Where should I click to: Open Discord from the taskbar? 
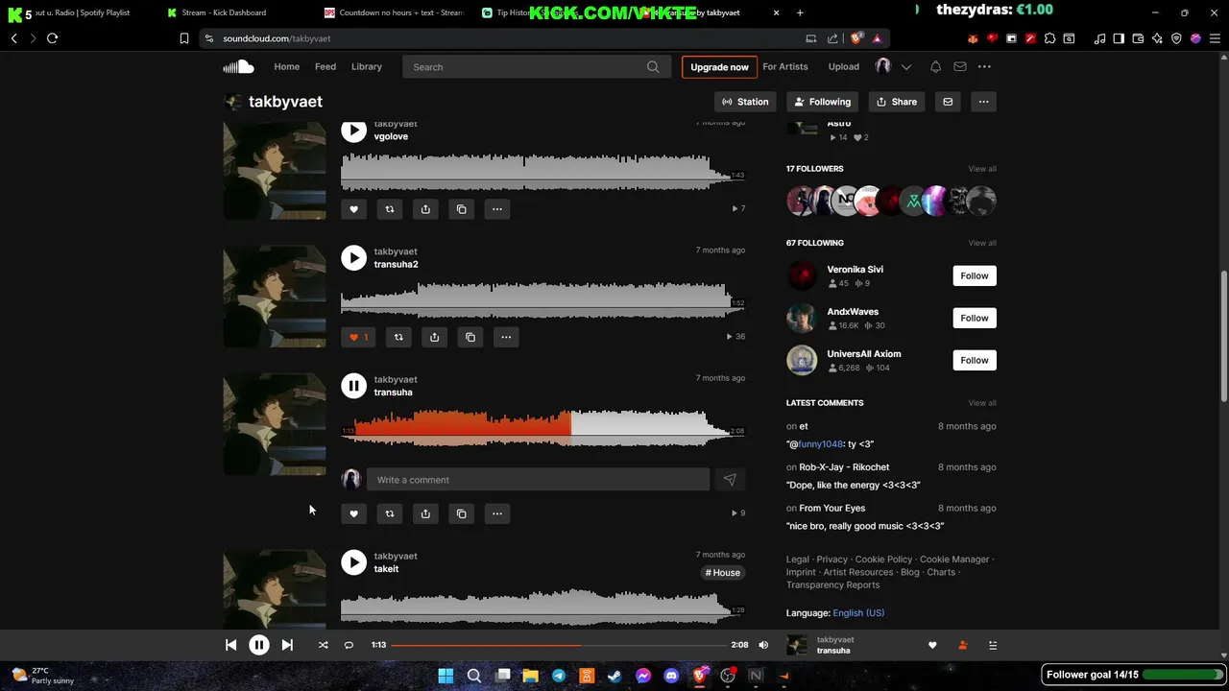pos(671,676)
